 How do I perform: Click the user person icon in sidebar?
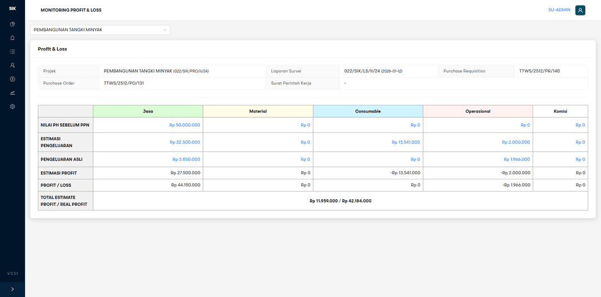click(x=12, y=66)
